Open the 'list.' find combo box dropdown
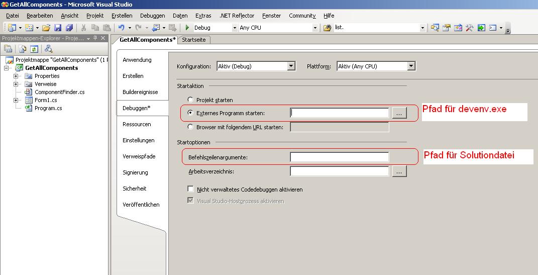 click(x=422, y=28)
